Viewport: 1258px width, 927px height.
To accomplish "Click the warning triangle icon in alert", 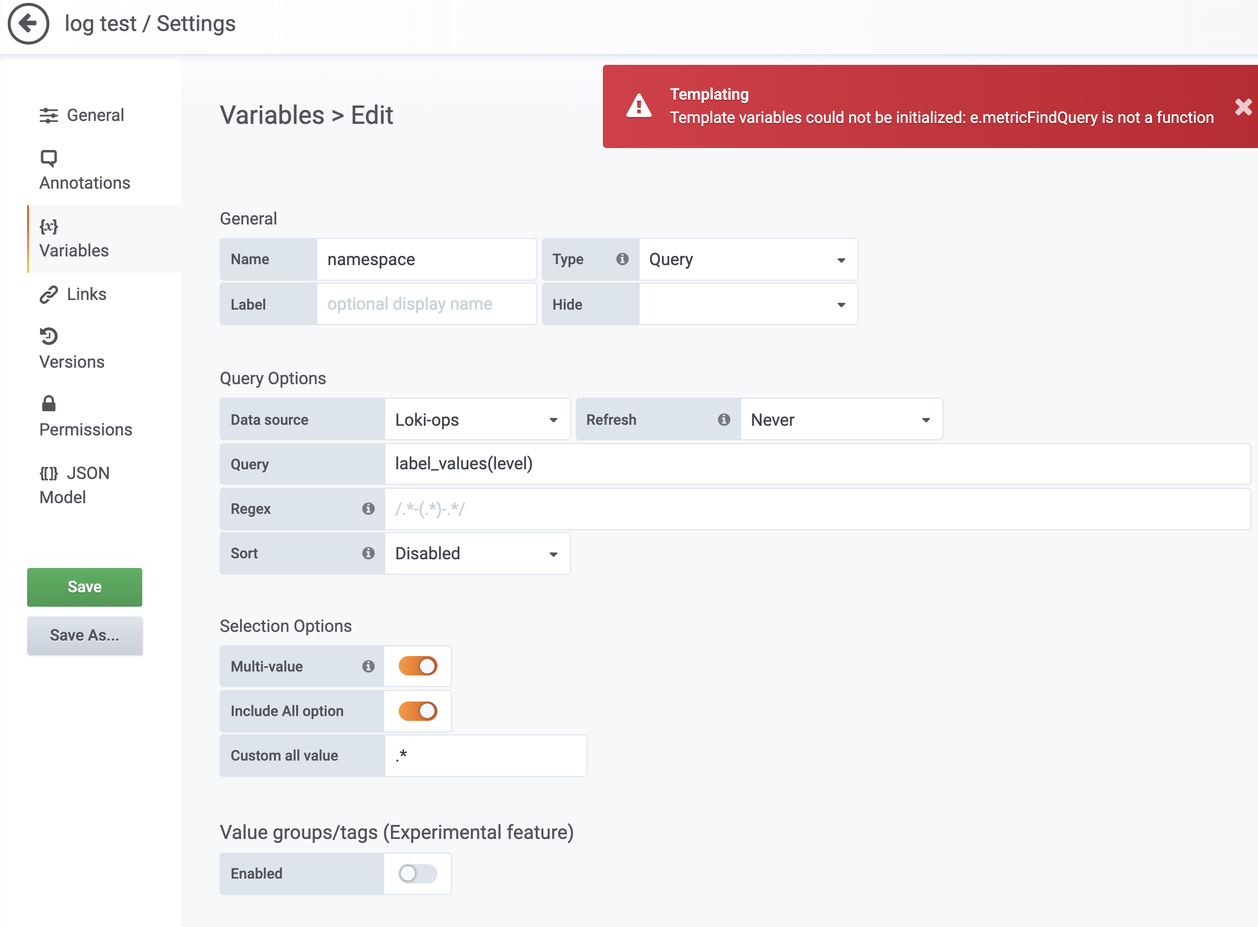I will [639, 105].
